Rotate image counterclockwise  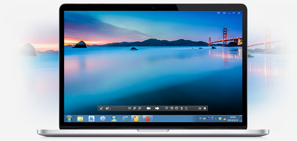point(172,108)
